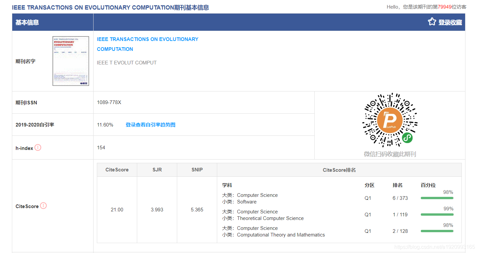Screen dimensions: 478x253
Task: Click the 排名 column heading
Action: point(398,185)
